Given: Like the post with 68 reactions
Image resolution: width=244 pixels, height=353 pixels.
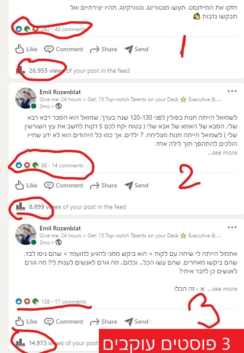Looking at the screenshot, I should pos(26,185).
